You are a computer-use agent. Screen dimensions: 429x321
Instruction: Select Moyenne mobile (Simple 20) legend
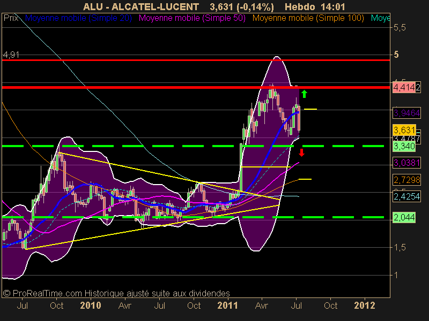[78, 18]
